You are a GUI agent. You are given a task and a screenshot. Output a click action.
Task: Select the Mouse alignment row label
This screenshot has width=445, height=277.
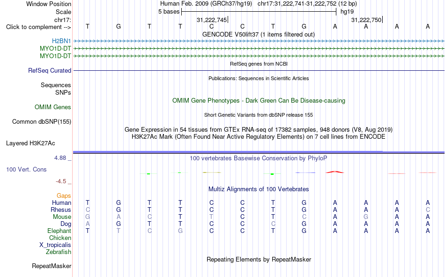[62, 217]
